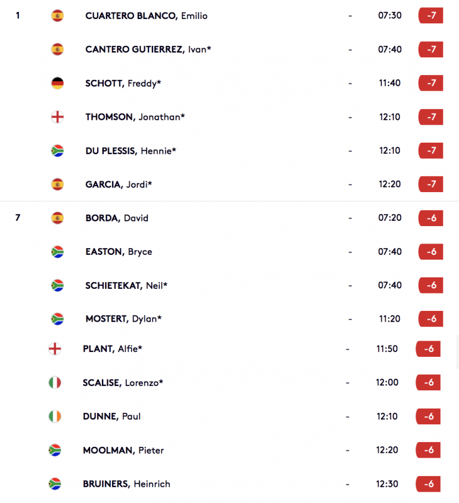Screen dimensions: 459x503
Task: Click Italy flag next to Scalise
Action: click(55, 382)
